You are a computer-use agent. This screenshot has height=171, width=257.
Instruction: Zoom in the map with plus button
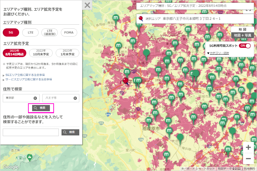pyautogui.click(x=248, y=147)
